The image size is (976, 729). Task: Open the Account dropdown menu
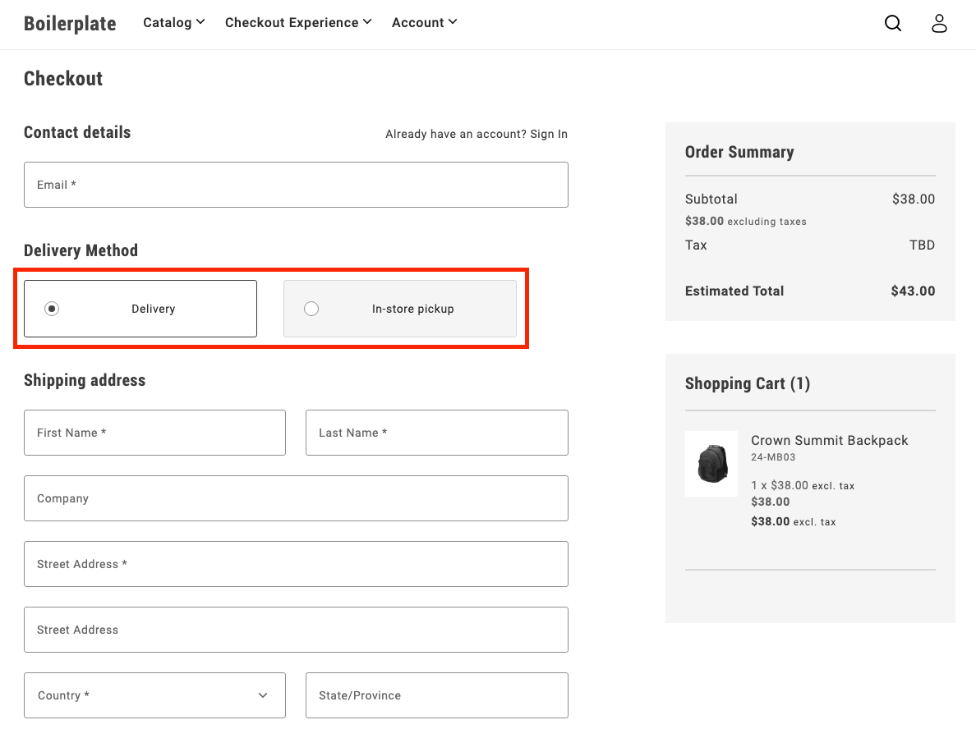point(424,23)
